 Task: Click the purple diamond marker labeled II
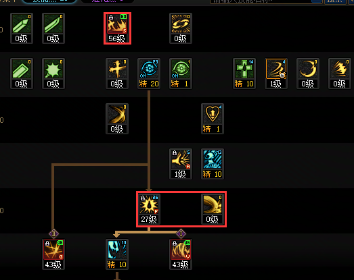click(x=53, y=233)
